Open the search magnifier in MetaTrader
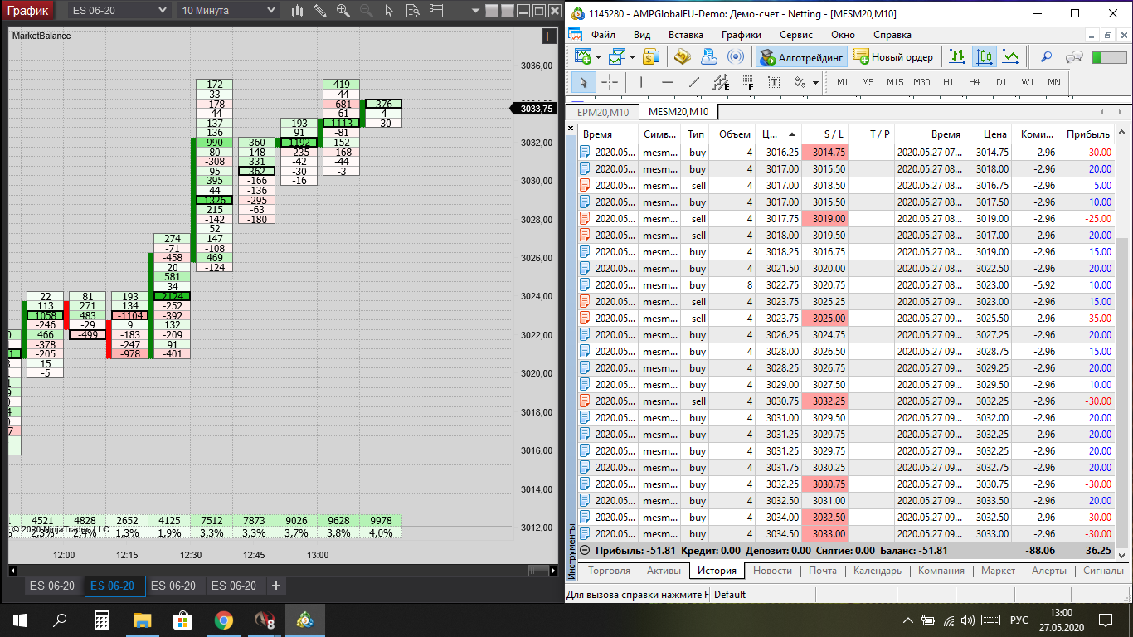This screenshot has height=637, width=1133. tap(1047, 56)
